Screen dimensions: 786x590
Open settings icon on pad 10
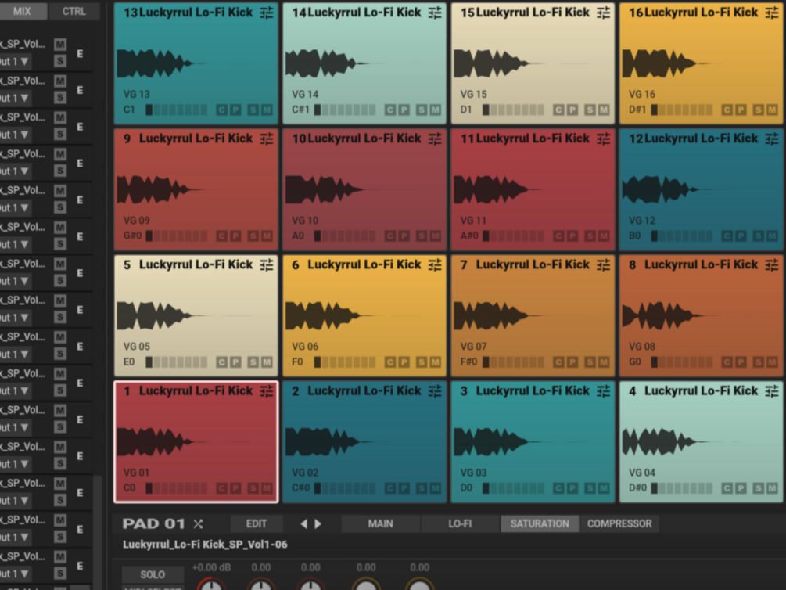(x=435, y=139)
